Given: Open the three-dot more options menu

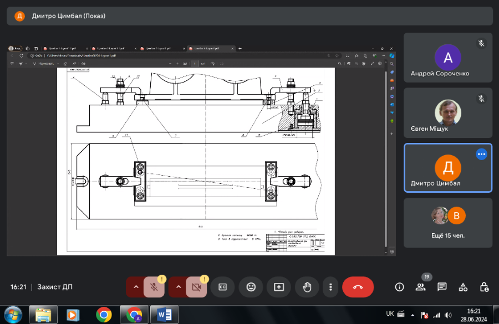Looking at the screenshot, I should click(x=330, y=287).
